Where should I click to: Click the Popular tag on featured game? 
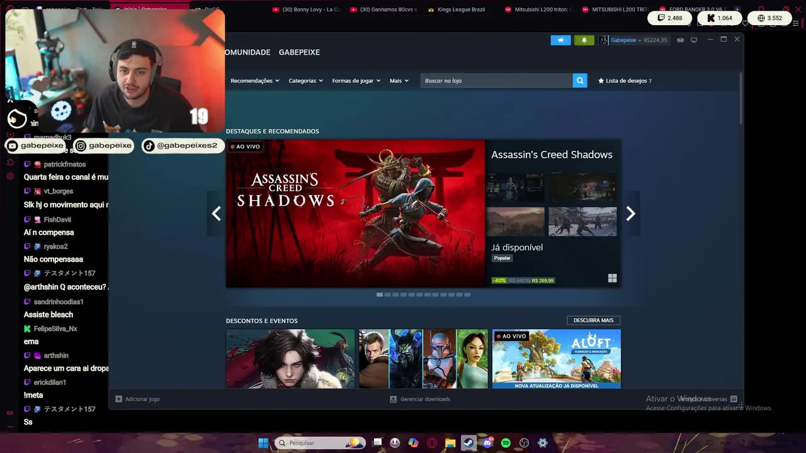(502, 258)
